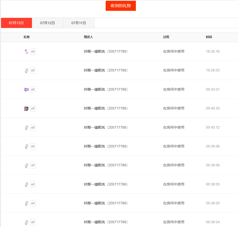Click the gift icon in the 09:38:04 row
This screenshot has height=227, width=238.
point(26,222)
